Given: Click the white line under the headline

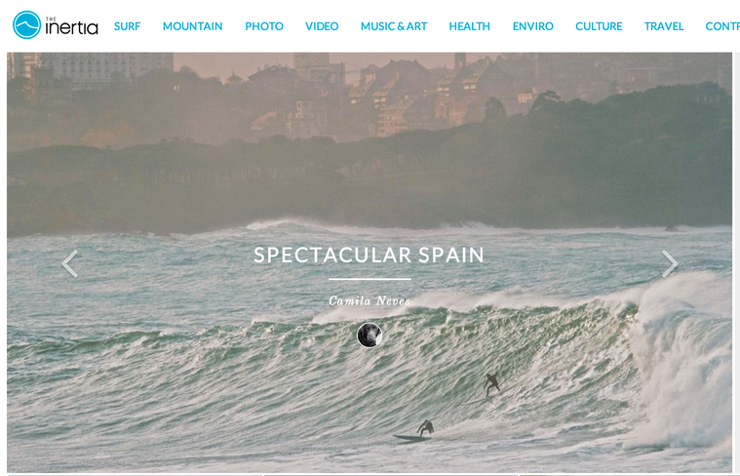Looking at the screenshot, I should pyautogui.click(x=370, y=279).
